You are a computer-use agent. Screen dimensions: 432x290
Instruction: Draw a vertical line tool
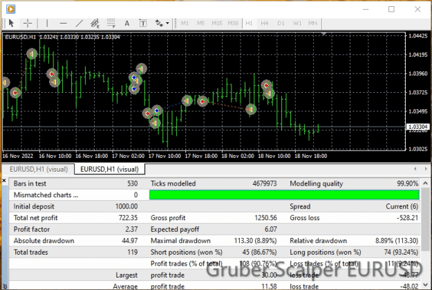(x=47, y=23)
